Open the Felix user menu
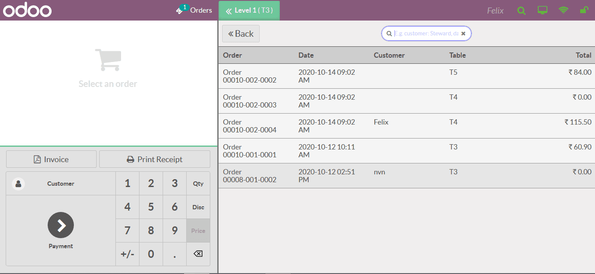Image resolution: width=595 pixels, height=274 pixels. click(494, 10)
